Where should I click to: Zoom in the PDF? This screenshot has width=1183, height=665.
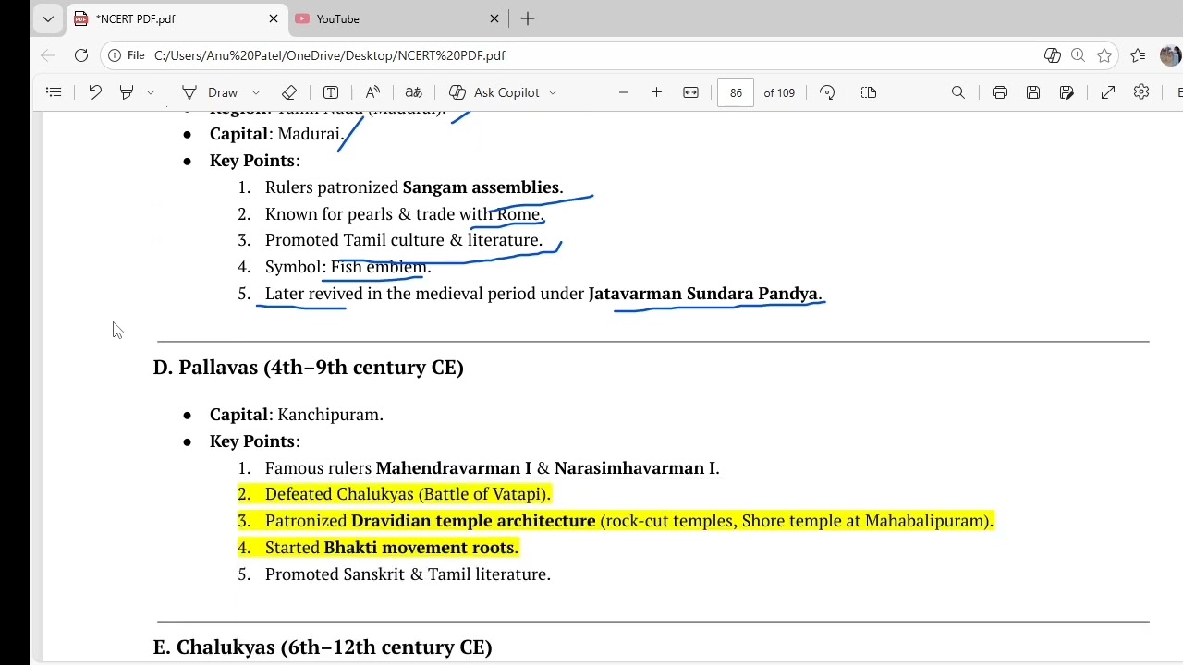656,92
